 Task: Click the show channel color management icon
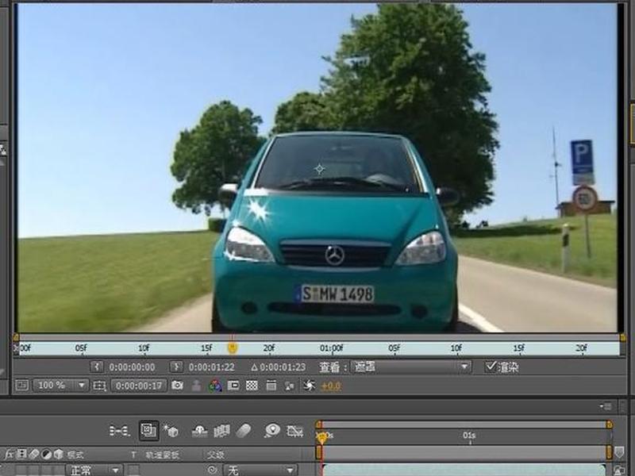click(x=215, y=386)
